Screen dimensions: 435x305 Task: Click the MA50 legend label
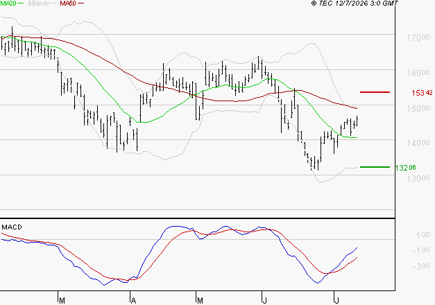pos(68,3)
